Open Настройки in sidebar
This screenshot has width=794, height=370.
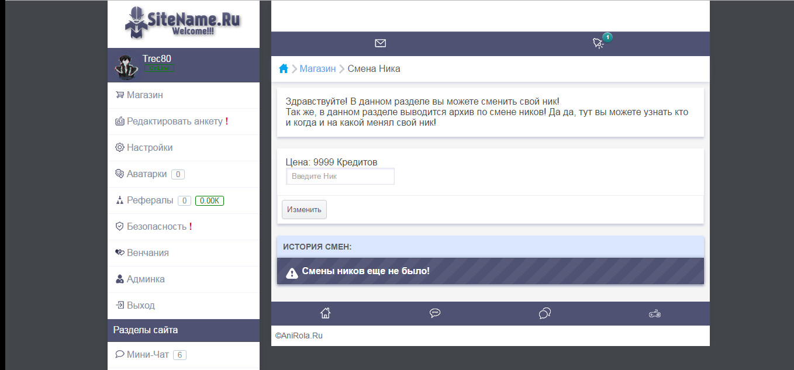pos(149,148)
